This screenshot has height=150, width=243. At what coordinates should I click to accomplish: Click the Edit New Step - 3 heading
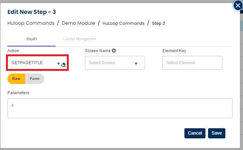pyautogui.click(x=31, y=13)
